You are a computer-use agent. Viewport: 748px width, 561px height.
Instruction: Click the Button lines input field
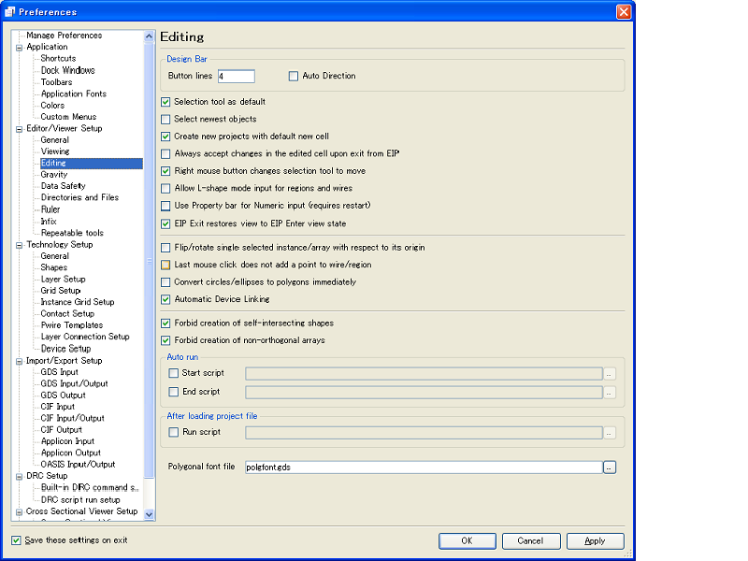[x=236, y=76]
